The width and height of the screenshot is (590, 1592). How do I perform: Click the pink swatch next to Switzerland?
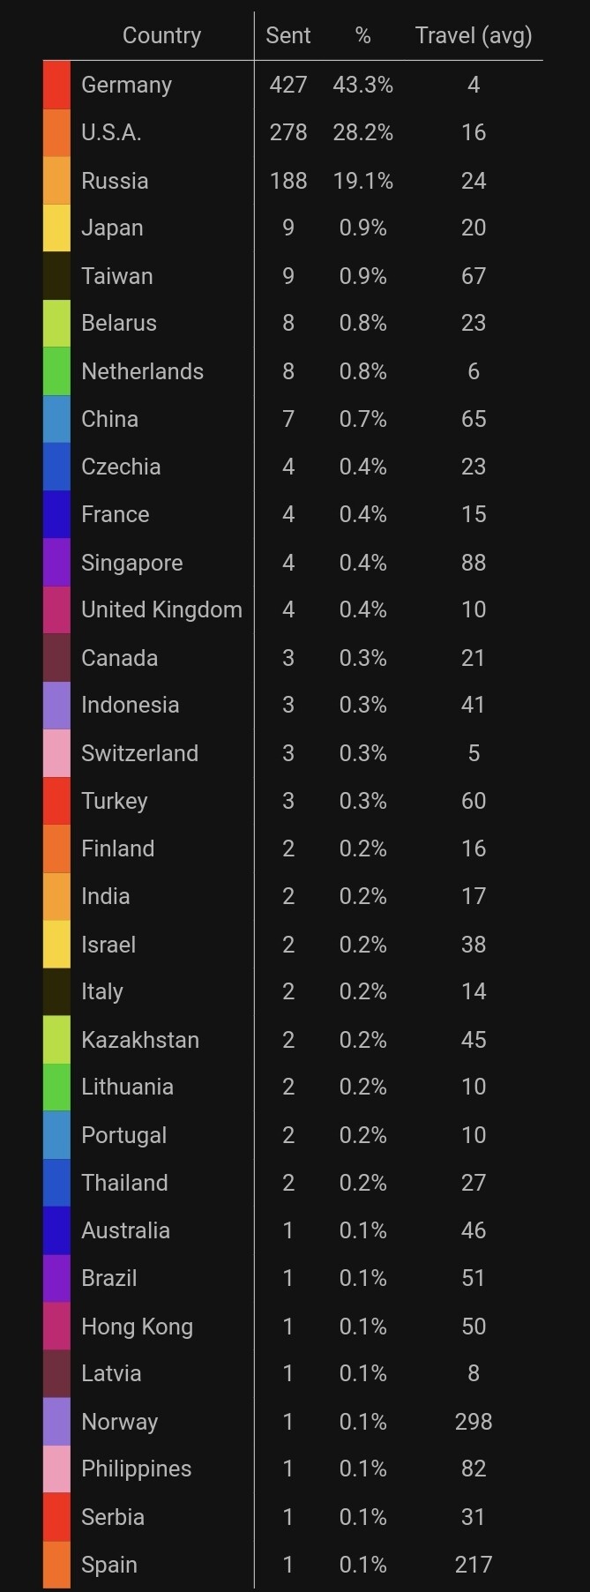point(56,752)
